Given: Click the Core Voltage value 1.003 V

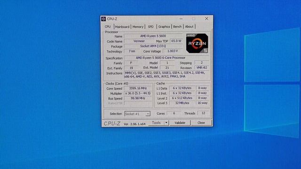Looking at the screenshot, I should coord(173,51).
